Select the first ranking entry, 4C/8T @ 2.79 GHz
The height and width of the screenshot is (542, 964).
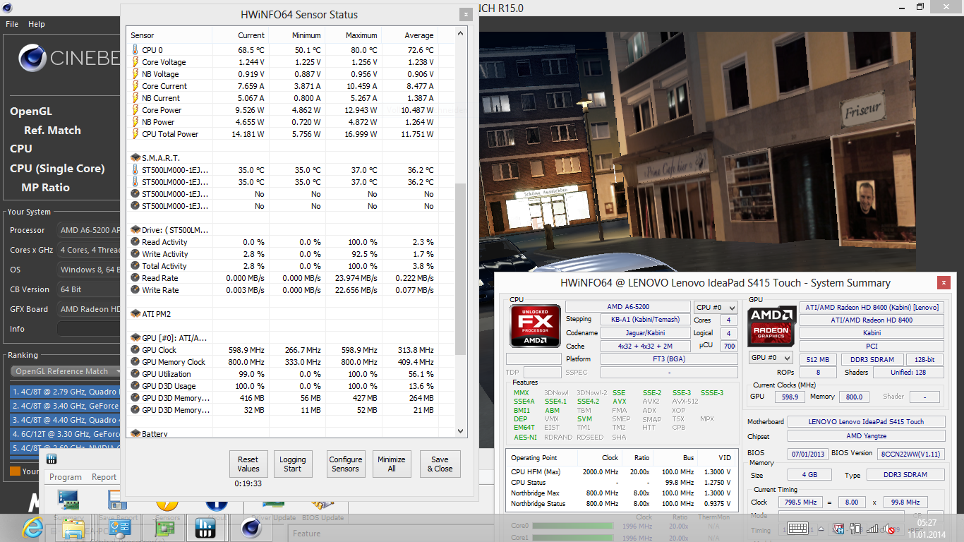[x=66, y=391]
